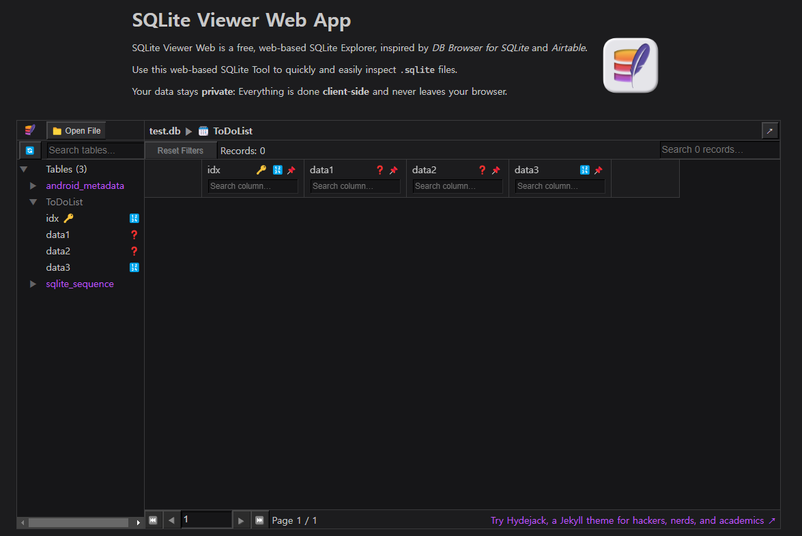Click the sidebar horizontal scrollbar thumb
This screenshot has width=802, height=536.
click(78, 522)
